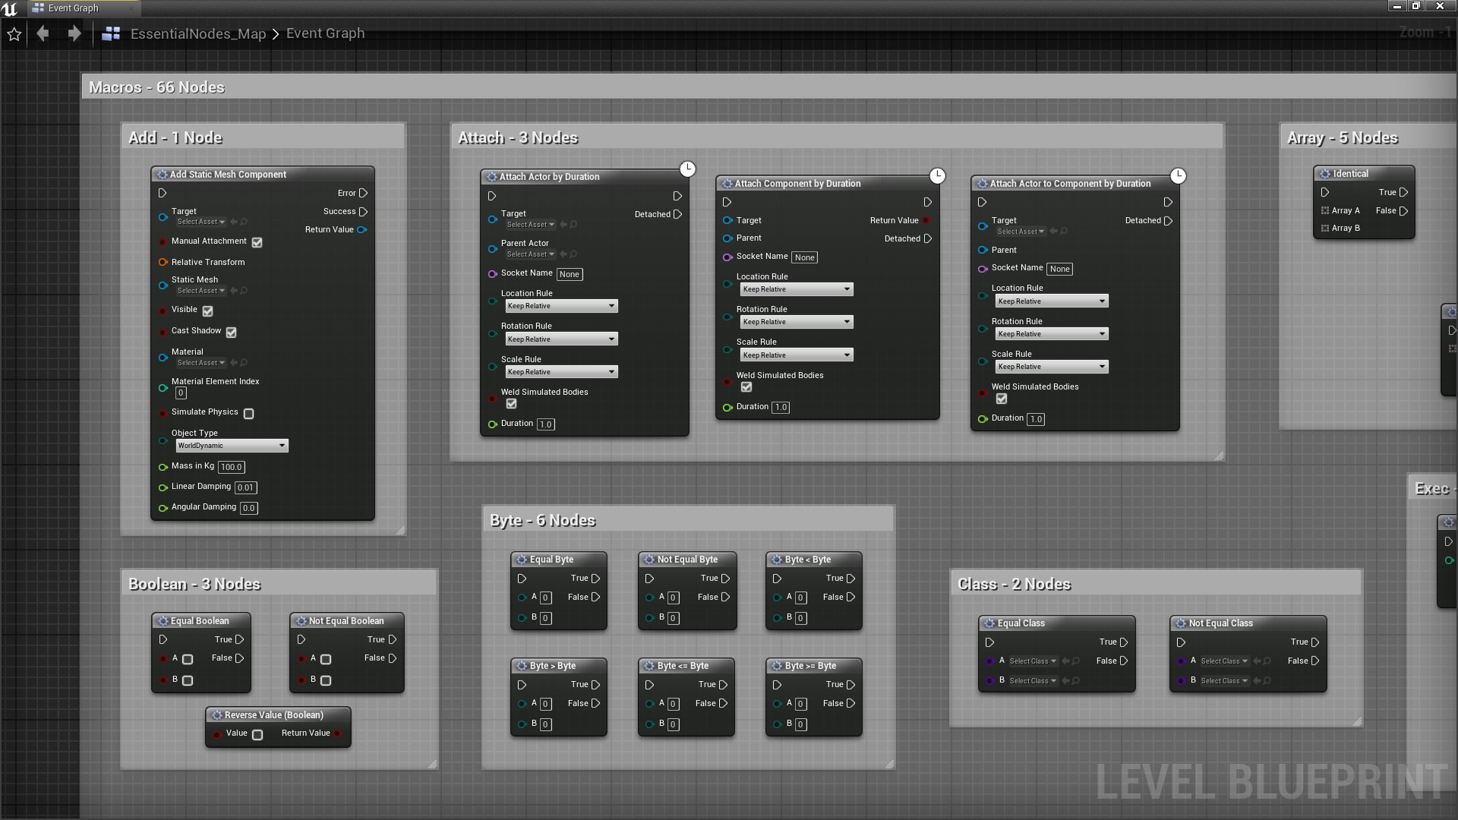Click clock icon on Attach Actor by Duration

click(687, 169)
